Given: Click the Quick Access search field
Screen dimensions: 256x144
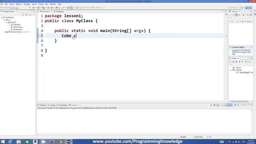Looking at the screenshot, I should 233,8.
